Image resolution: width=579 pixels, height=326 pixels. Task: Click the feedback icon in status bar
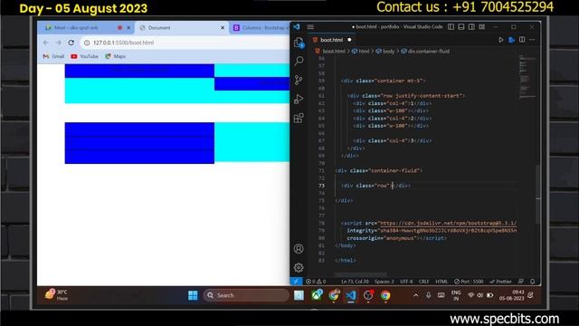click(x=521, y=282)
